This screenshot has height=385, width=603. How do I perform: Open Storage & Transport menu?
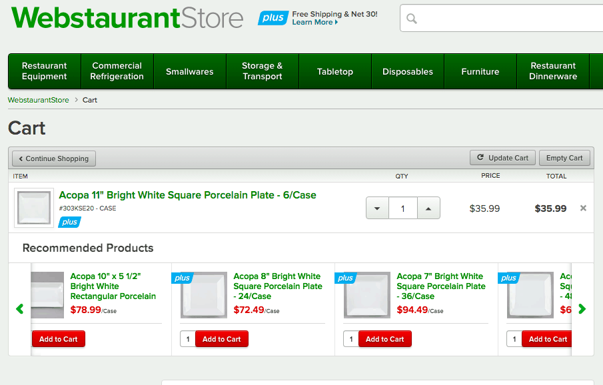[263, 71]
